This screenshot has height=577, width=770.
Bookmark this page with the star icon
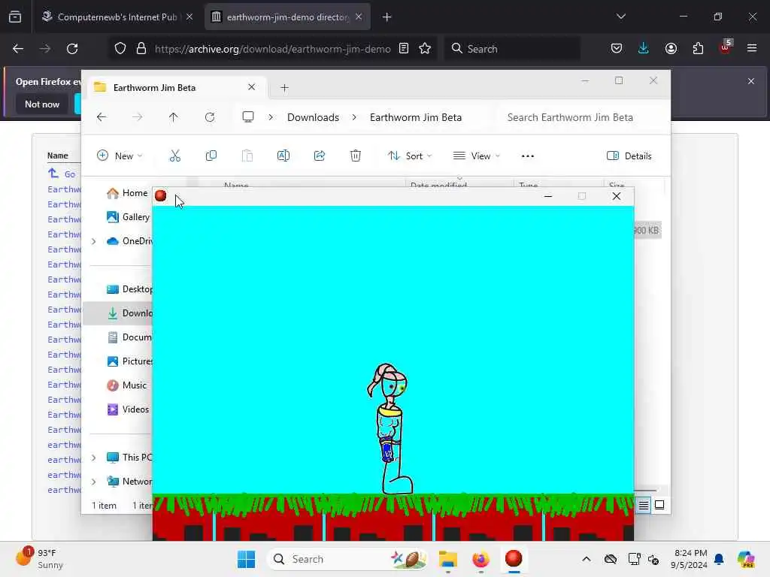425,49
